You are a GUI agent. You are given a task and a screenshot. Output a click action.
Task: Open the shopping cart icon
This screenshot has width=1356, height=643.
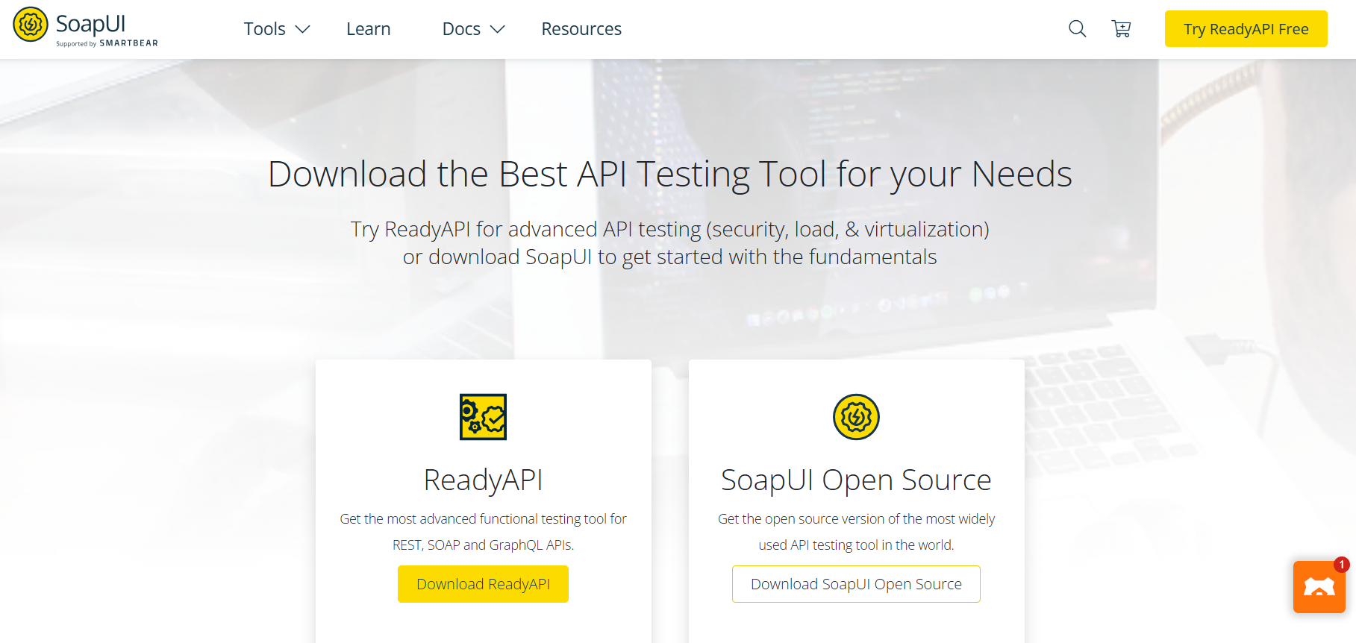(x=1121, y=29)
